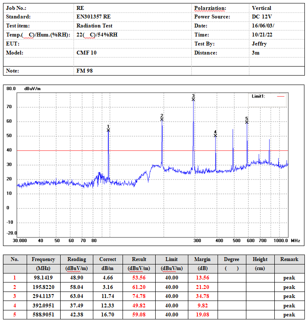Select the EN301357 RE standard field
The height and width of the screenshot is (322, 307).
point(94,17)
